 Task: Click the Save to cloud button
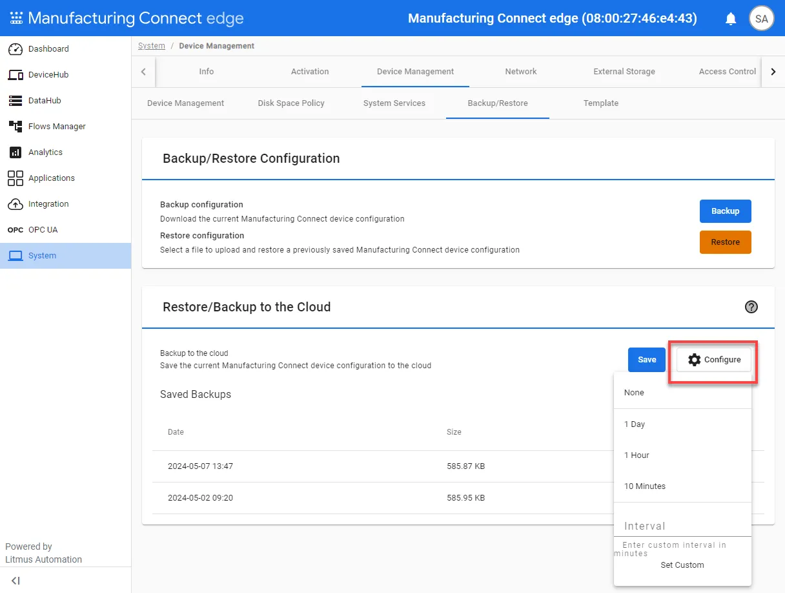pos(647,360)
